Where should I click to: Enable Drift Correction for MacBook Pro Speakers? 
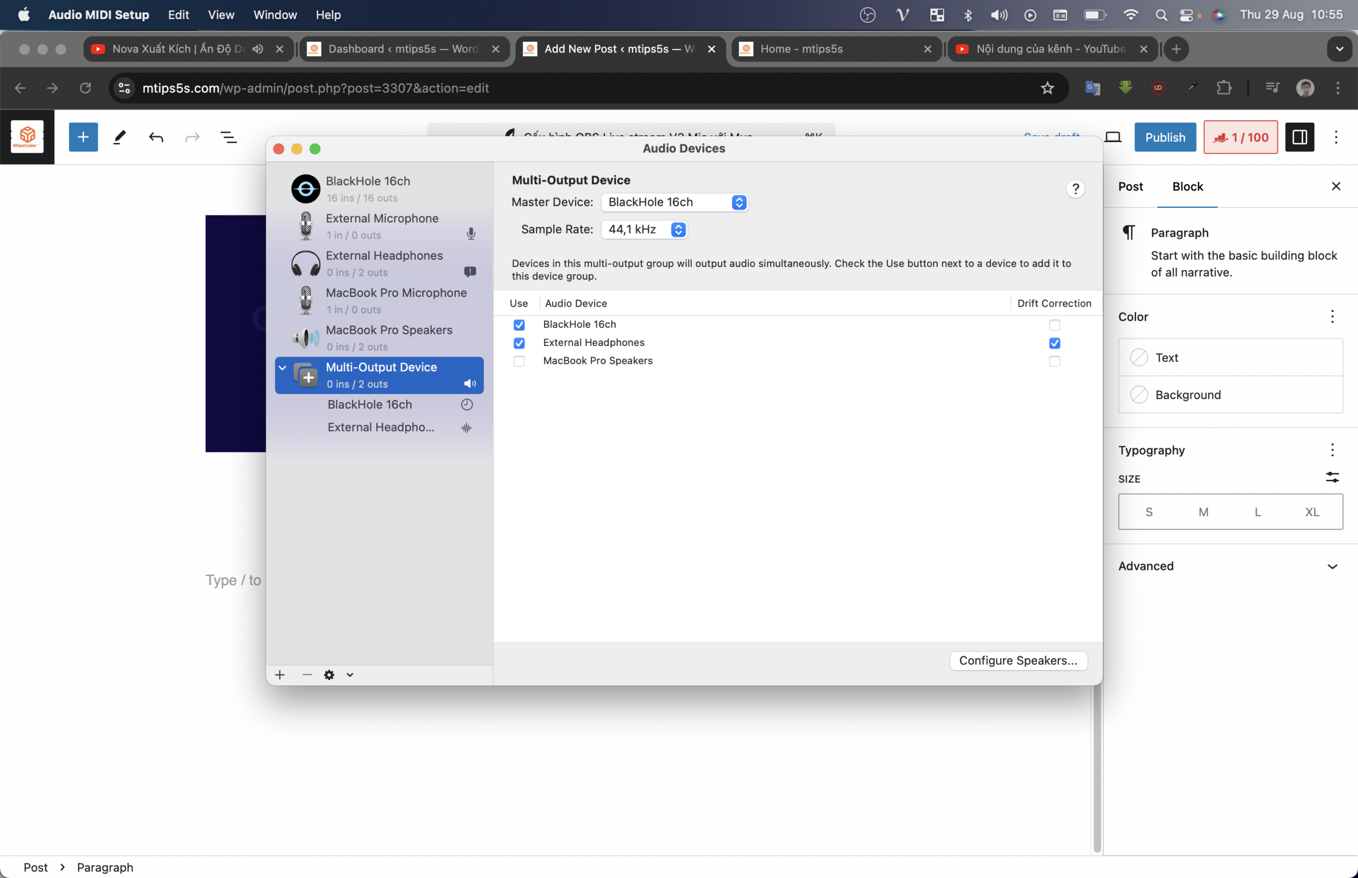(x=1054, y=361)
